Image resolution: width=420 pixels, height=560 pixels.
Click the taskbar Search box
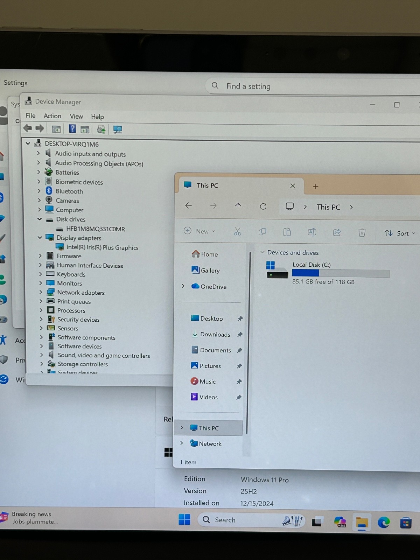coord(252,520)
